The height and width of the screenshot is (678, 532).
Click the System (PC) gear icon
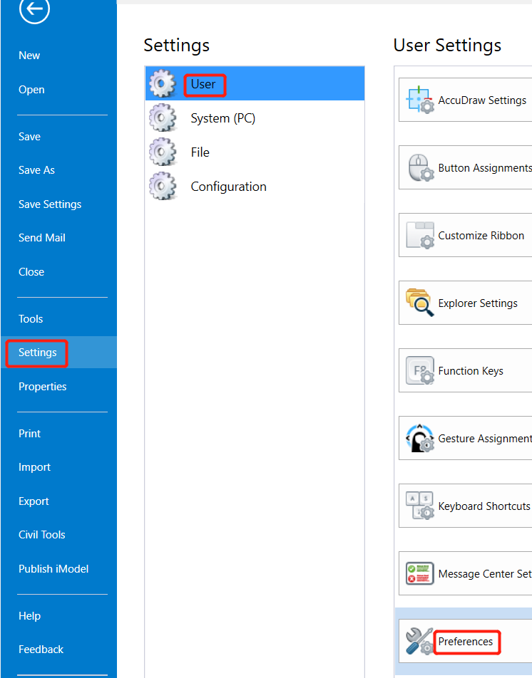pyautogui.click(x=163, y=118)
